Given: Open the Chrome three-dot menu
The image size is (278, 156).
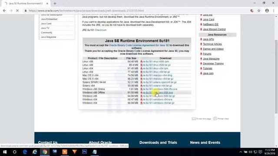Looking at the screenshot, I should (x=274, y=10).
